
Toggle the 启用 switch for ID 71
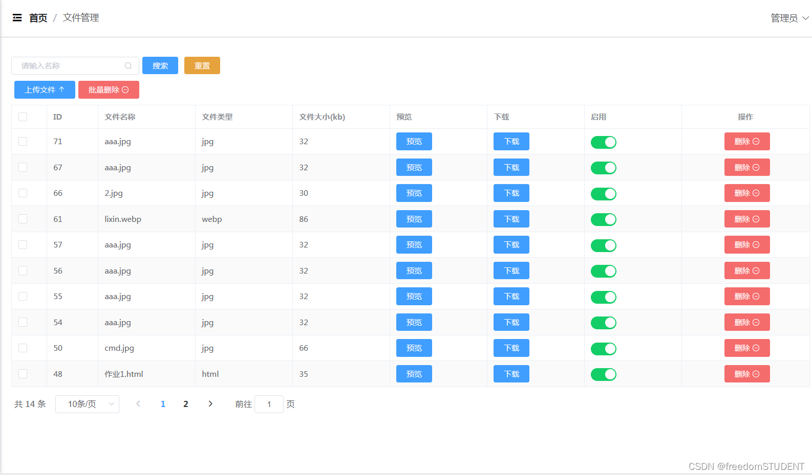(x=604, y=142)
